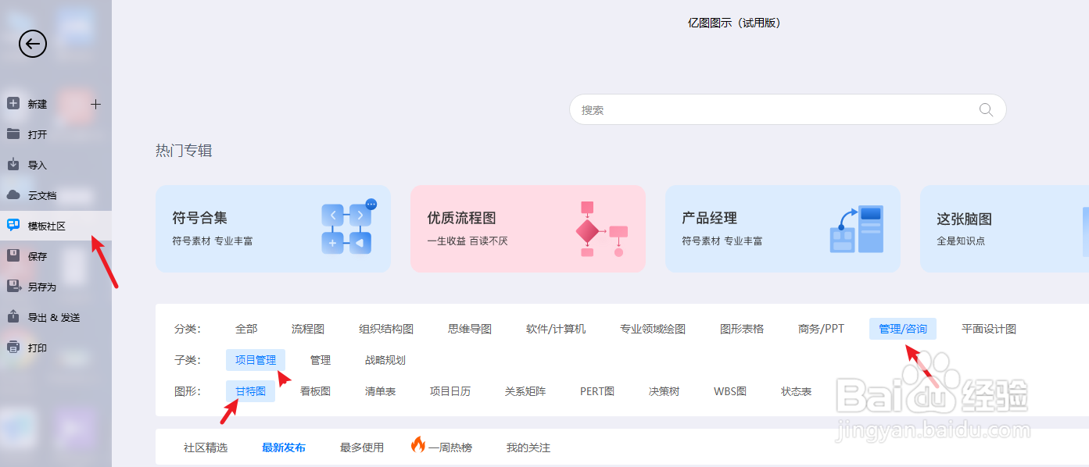Choose 项目管理 under 子类
1089x467 pixels.
[256, 360]
